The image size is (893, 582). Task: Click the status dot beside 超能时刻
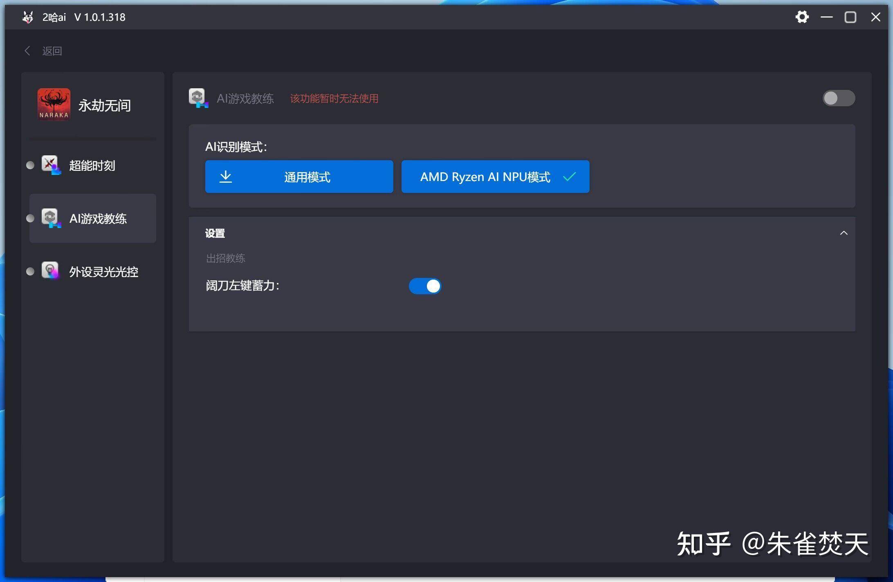(30, 165)
